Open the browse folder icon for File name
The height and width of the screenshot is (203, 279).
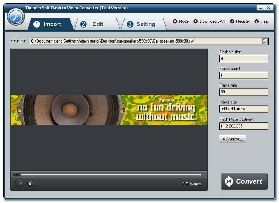[x=265, y=41]
